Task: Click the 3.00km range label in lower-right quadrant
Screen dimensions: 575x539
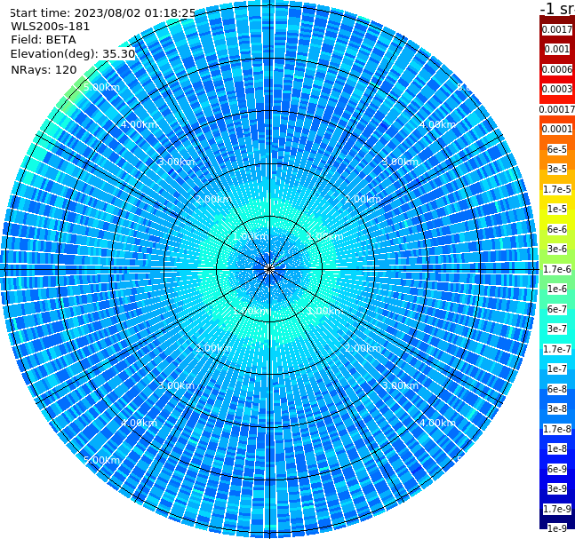Action: [400, 385]
